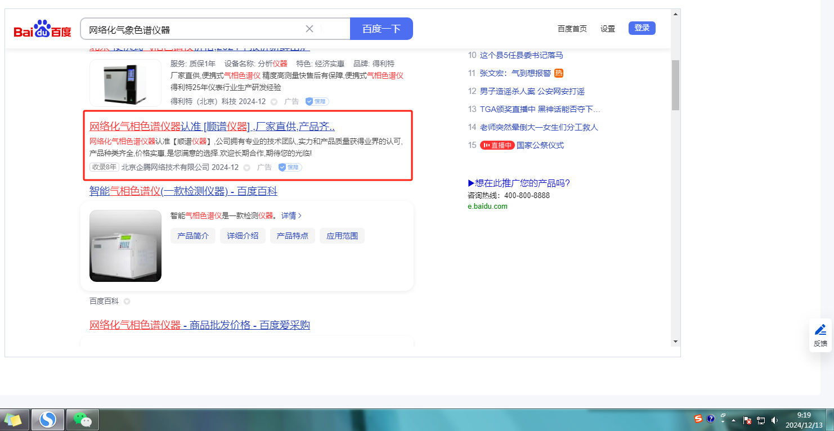Open the volume speaker tray icon
This screenshot has height=431, width=834.
[774, 420]
